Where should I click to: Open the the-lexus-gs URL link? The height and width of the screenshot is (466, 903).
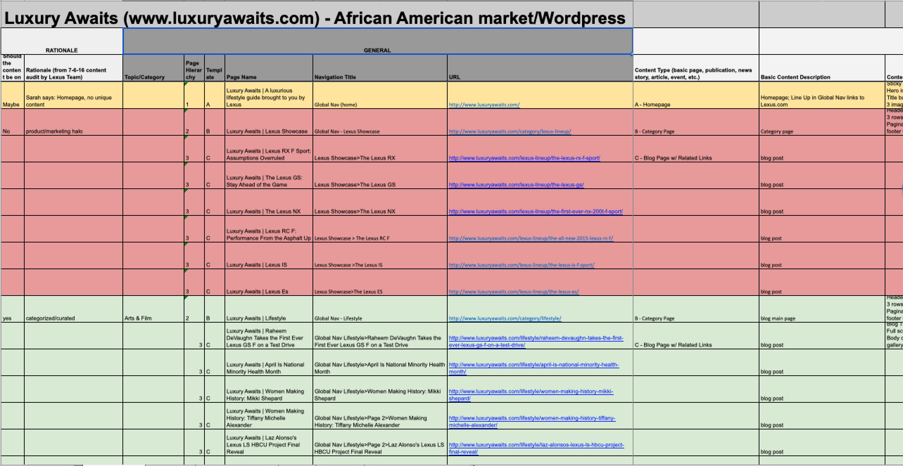pyautogui.click(x=516, y=185)
